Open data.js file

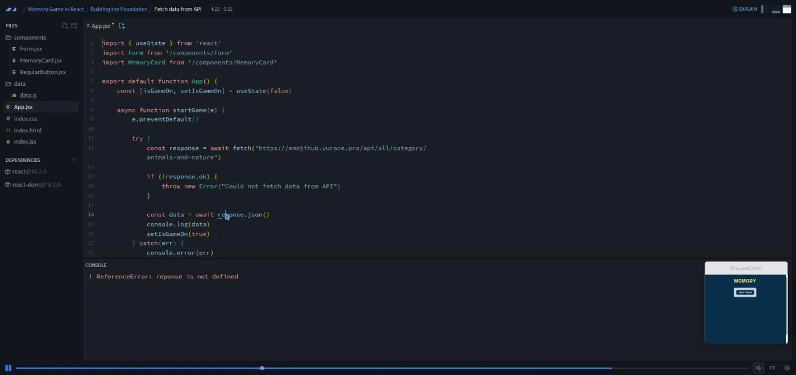(28, 95)
